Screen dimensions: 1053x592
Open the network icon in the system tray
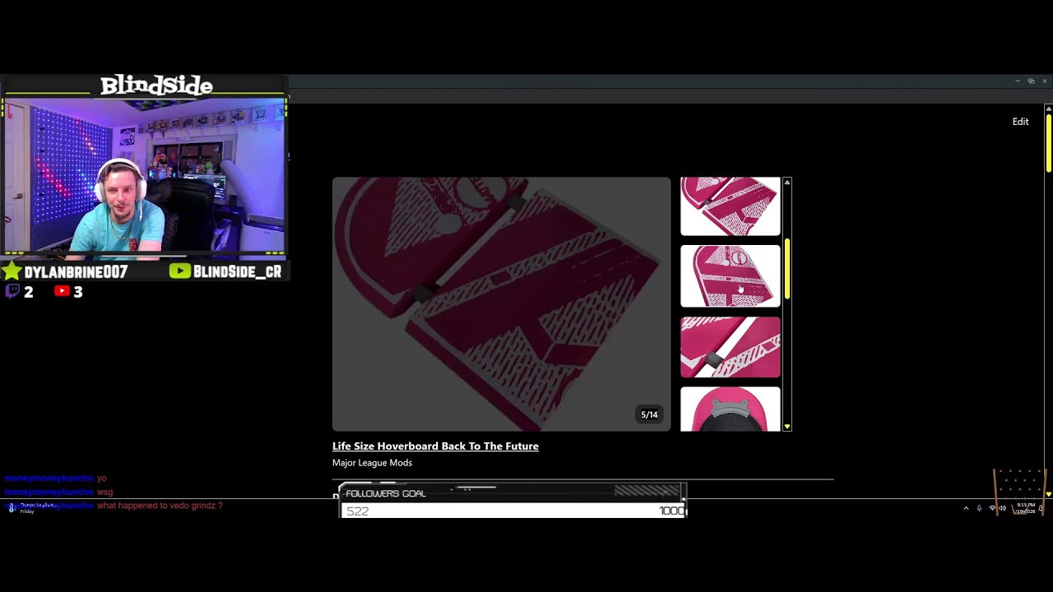pos(992,508)
